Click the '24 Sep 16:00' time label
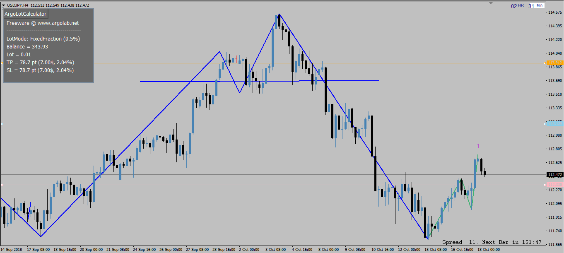 (145, 250)
